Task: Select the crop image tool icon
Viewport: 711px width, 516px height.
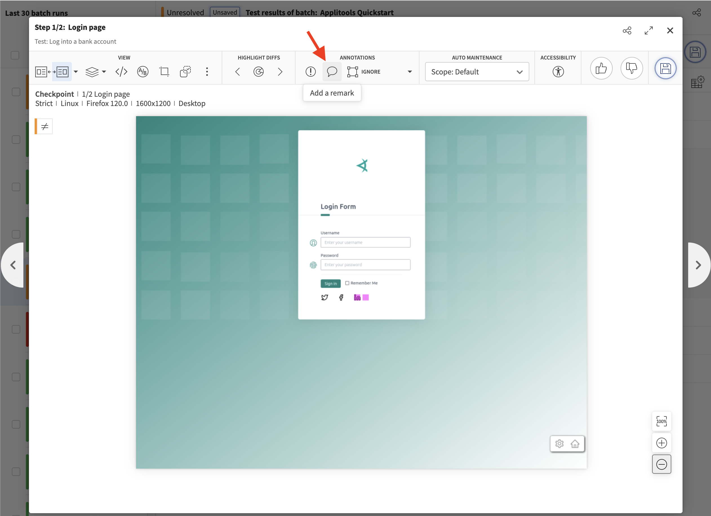Action: click(164, 72)
